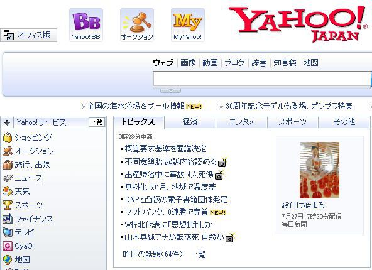Open the ファイナンス service link
Screen dimensions: 372x270
pyautogui.click(x=34, y=219)
